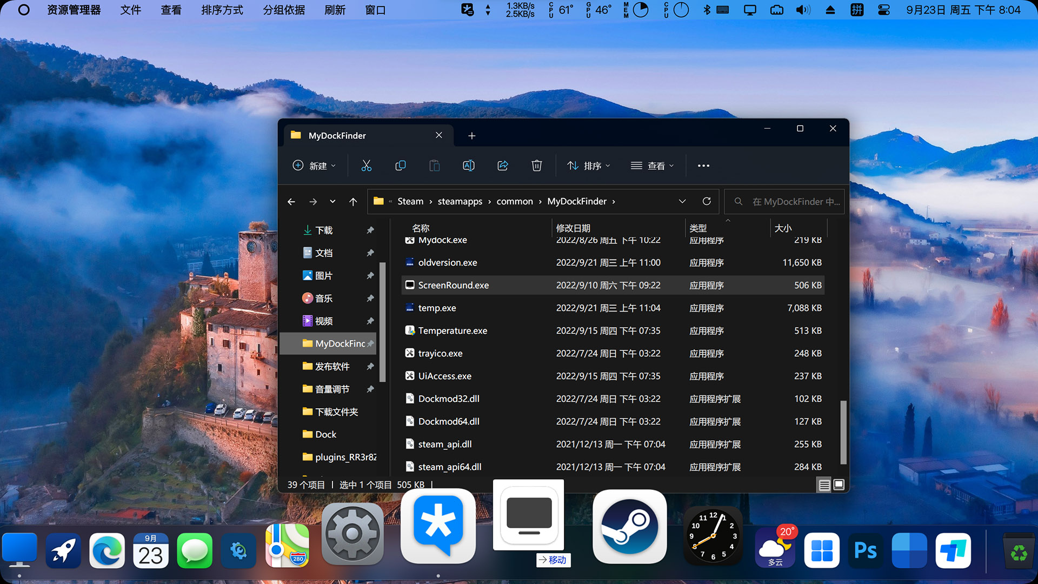Open Photoshop icon in the dock
Image resolution: width=1038 pixels, height=584 pixels.
866,550
